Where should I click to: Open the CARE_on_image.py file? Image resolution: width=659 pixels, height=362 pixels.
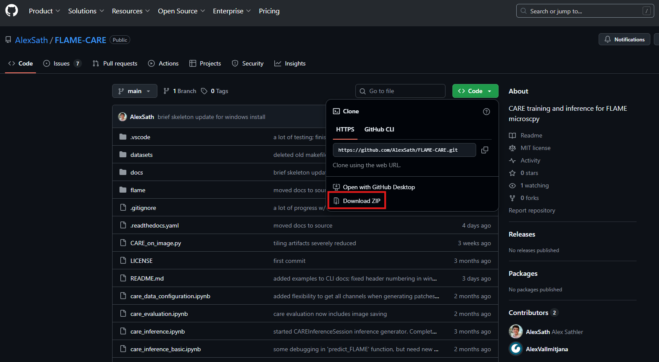click(156, 243)
